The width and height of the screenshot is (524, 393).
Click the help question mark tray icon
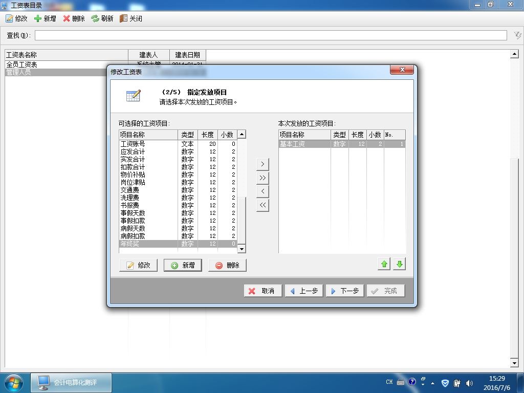pyautogui.click(x=412, y=382)
